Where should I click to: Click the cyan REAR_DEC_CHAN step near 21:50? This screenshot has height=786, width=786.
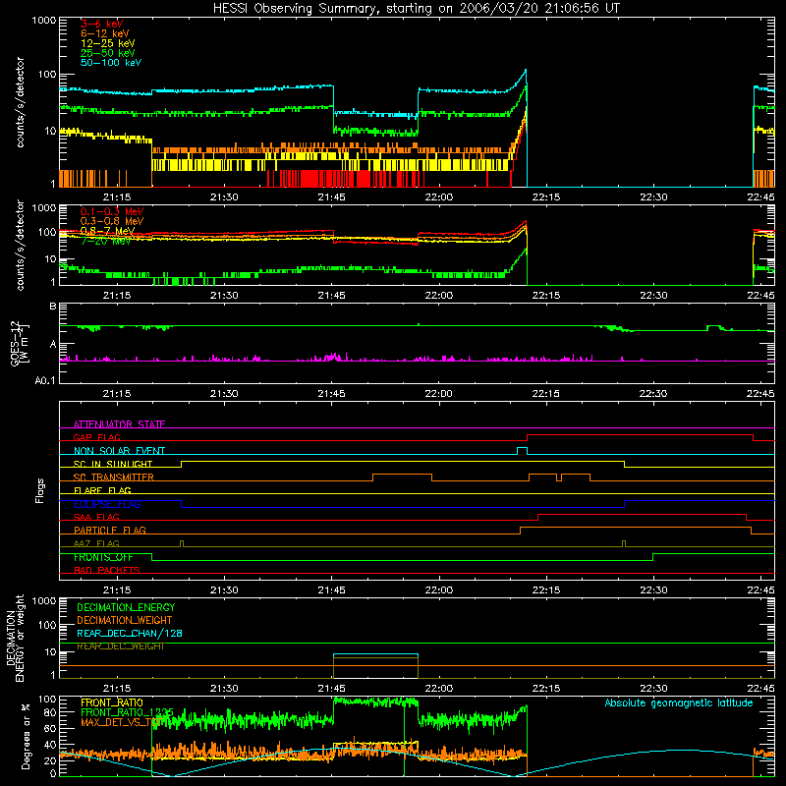tap(375, 654)
